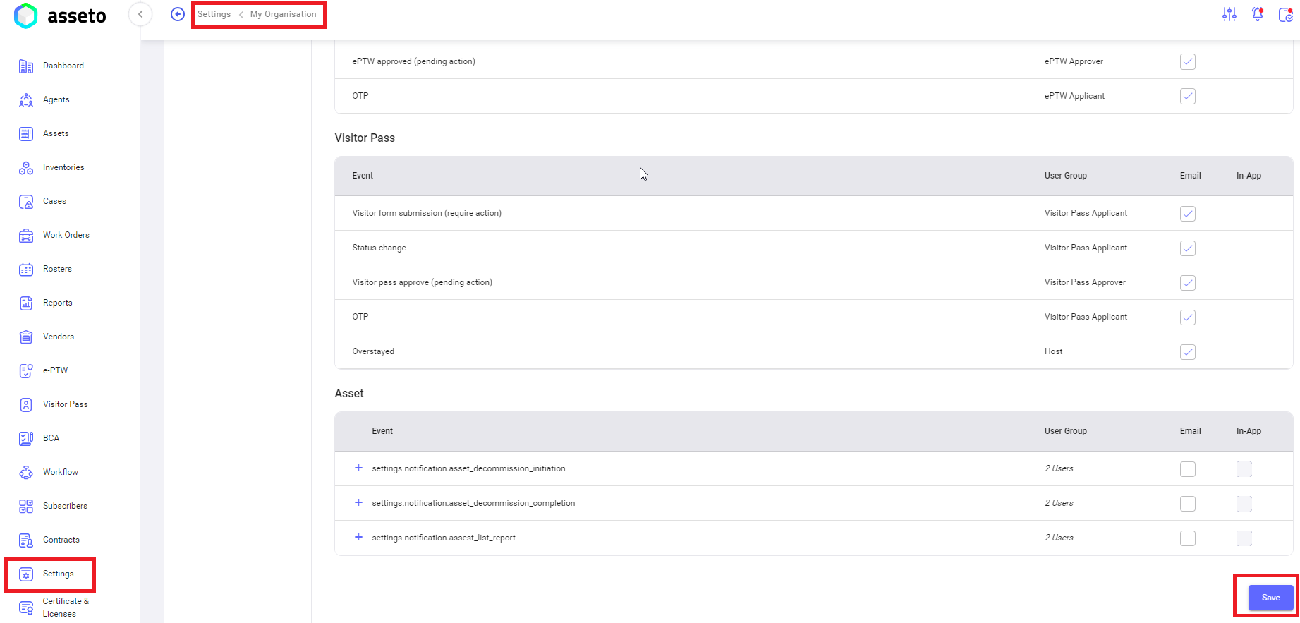Open the Dashboard sidebar icon
This screenshot has width=1300, height=623.
[x=26, y=66]
